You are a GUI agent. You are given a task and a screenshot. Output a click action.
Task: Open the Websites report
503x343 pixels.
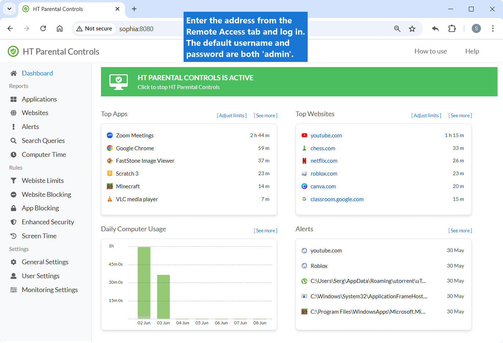(35, 113)
